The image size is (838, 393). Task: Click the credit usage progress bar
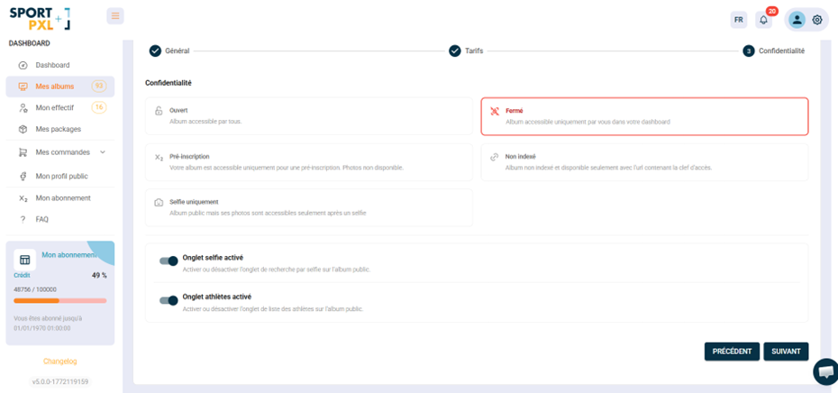[59, 300]
